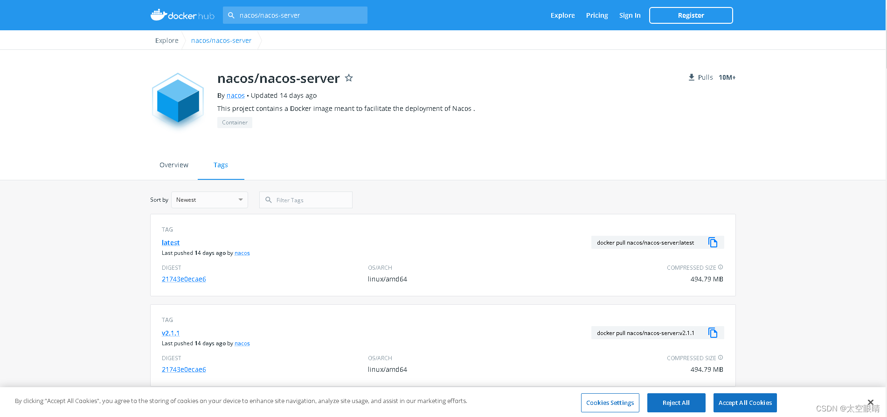Click linux/amd64 in the v2.1.1 tag card
Viewport: 887px width, 417px height.
[388, 369]
